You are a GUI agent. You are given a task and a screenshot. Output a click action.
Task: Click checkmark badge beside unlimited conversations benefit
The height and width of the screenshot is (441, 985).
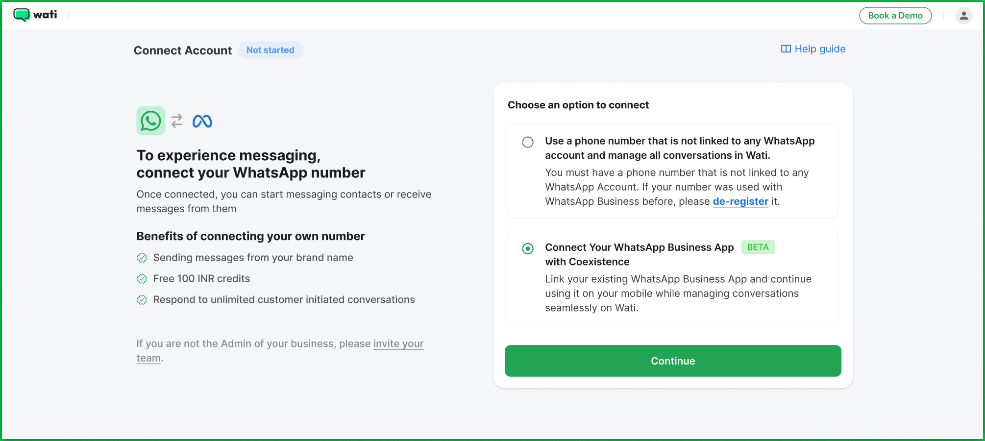142,300
